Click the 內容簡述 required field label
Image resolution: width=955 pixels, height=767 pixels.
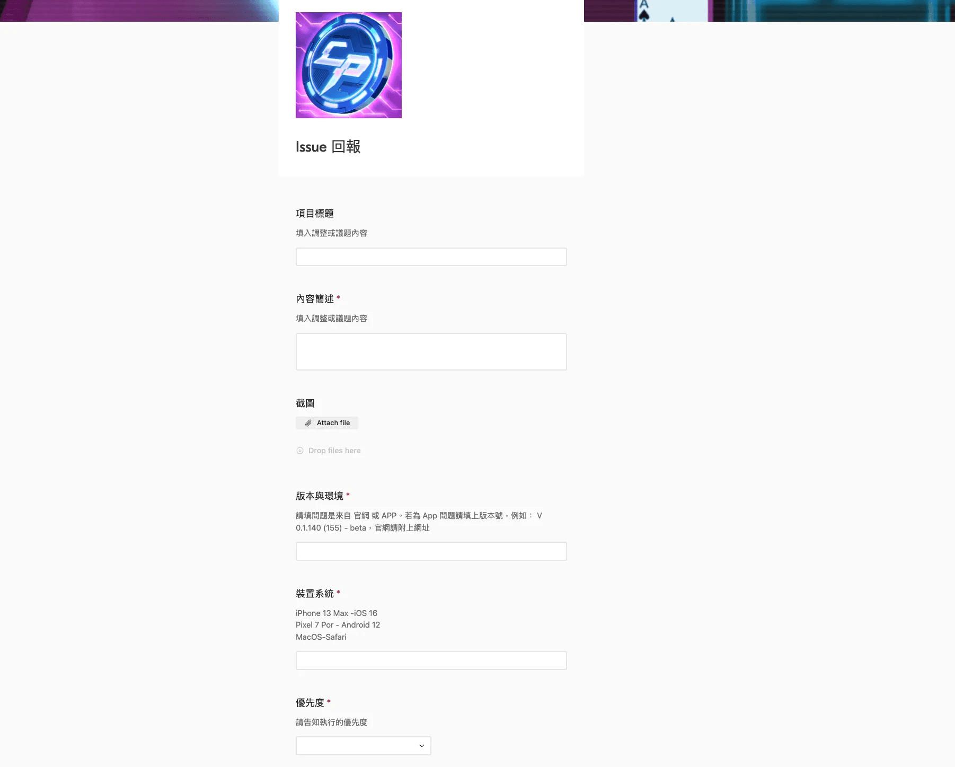[x=315, y=299]
